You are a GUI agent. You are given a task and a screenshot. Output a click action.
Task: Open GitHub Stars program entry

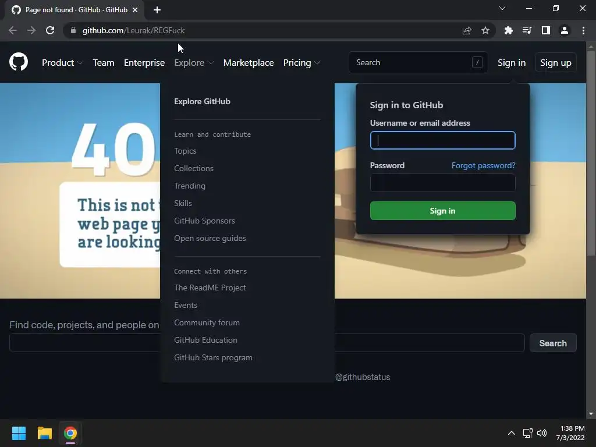pyautogui.click(x=213, y=358)
